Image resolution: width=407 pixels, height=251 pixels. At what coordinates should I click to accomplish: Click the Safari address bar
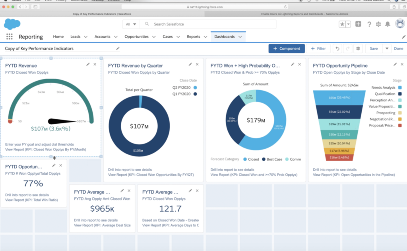click(x=205, y=7)
